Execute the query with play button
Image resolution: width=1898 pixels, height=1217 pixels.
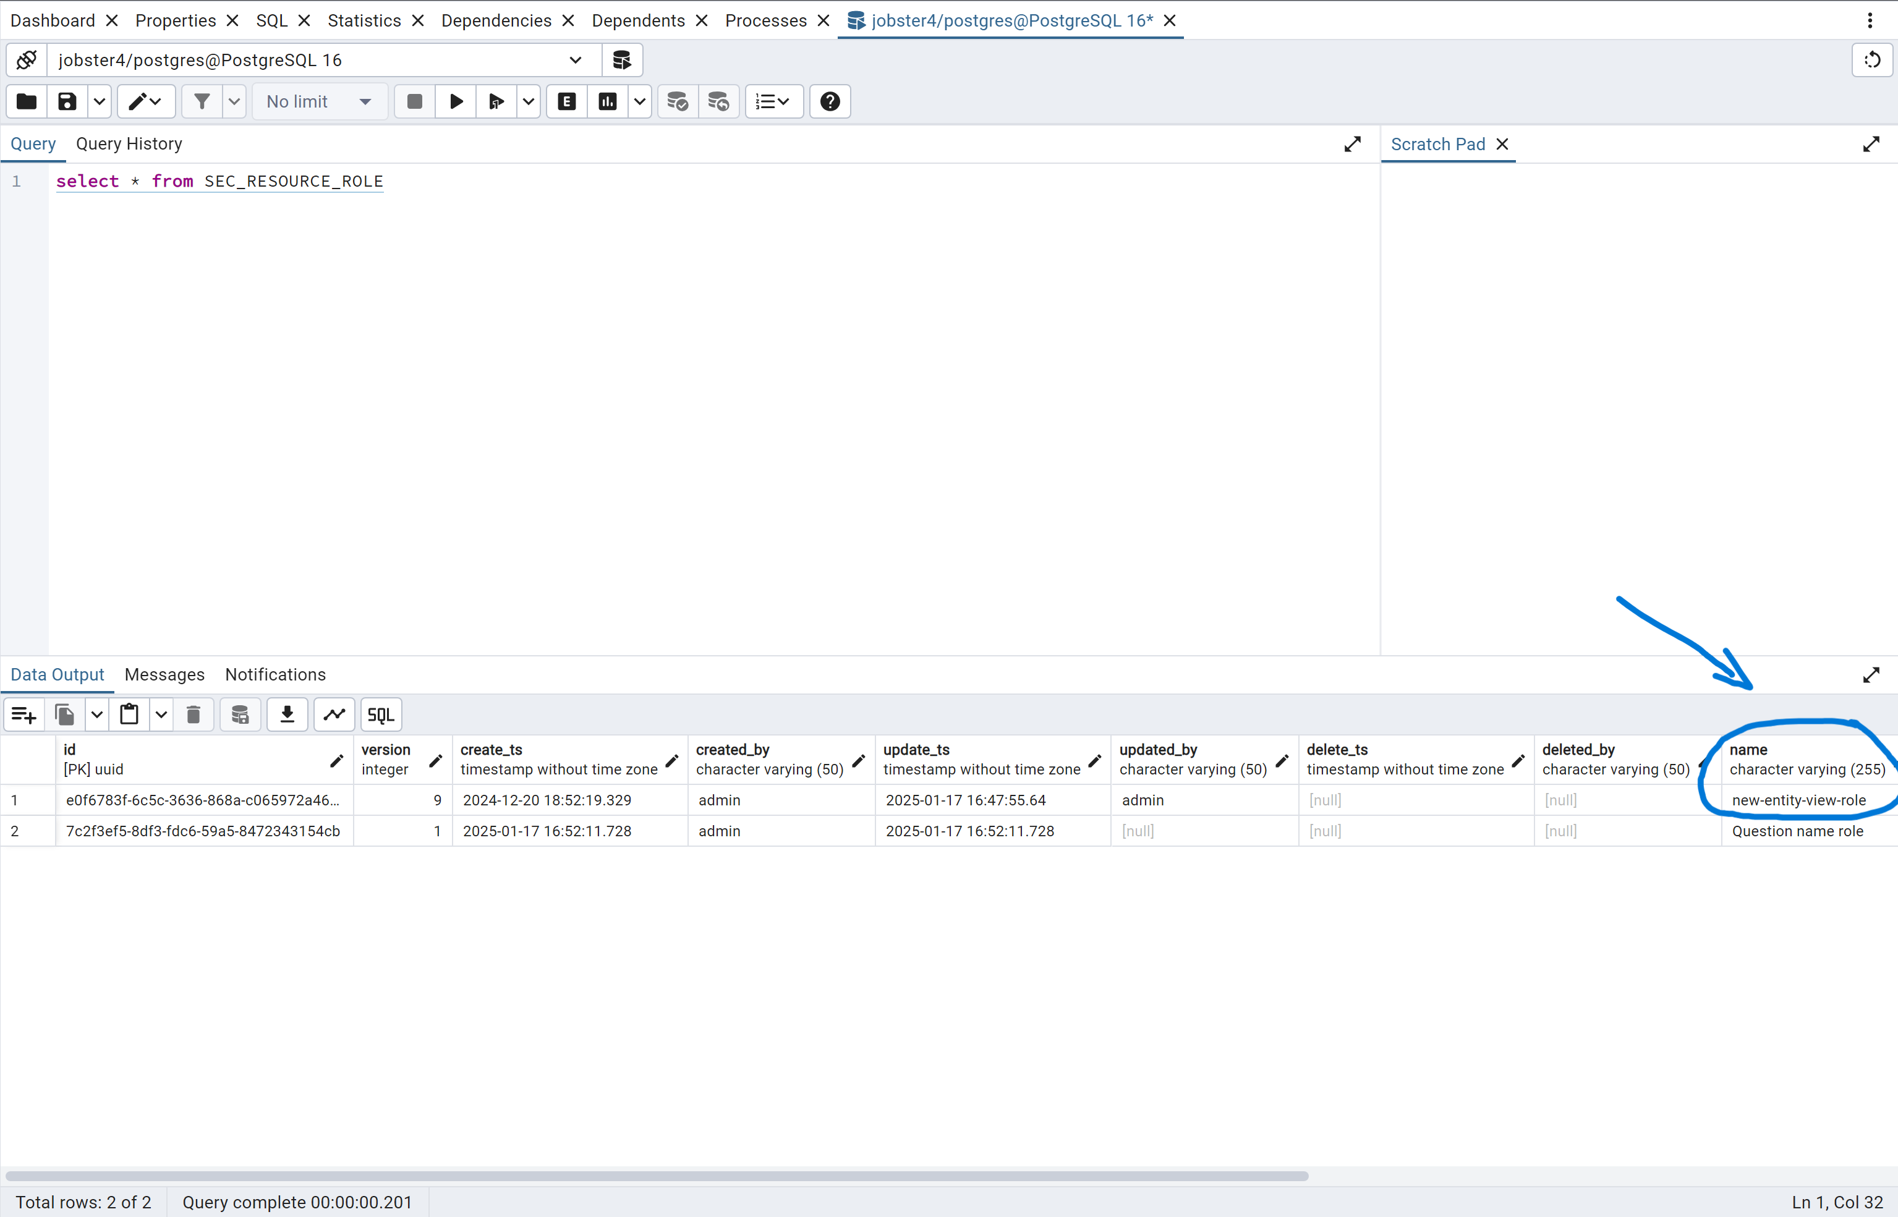tap(456, 101)
